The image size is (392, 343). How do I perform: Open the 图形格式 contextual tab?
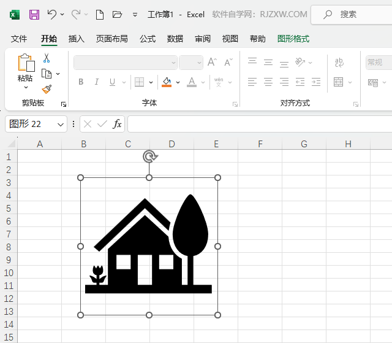tap(293, 39)
